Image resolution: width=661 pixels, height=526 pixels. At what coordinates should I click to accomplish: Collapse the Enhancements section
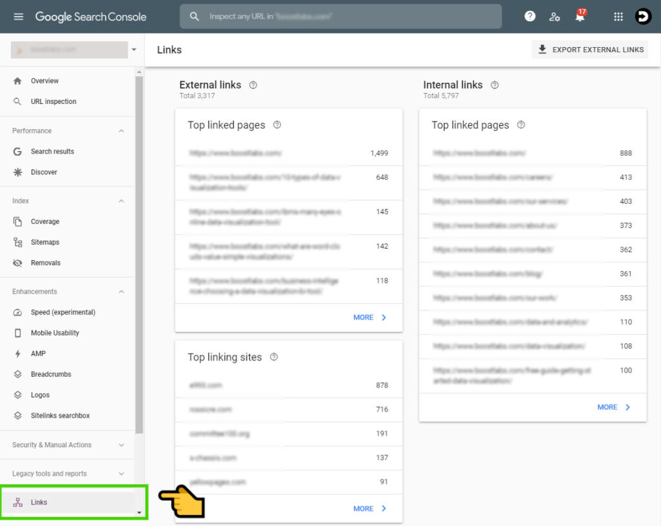(121, 292)
